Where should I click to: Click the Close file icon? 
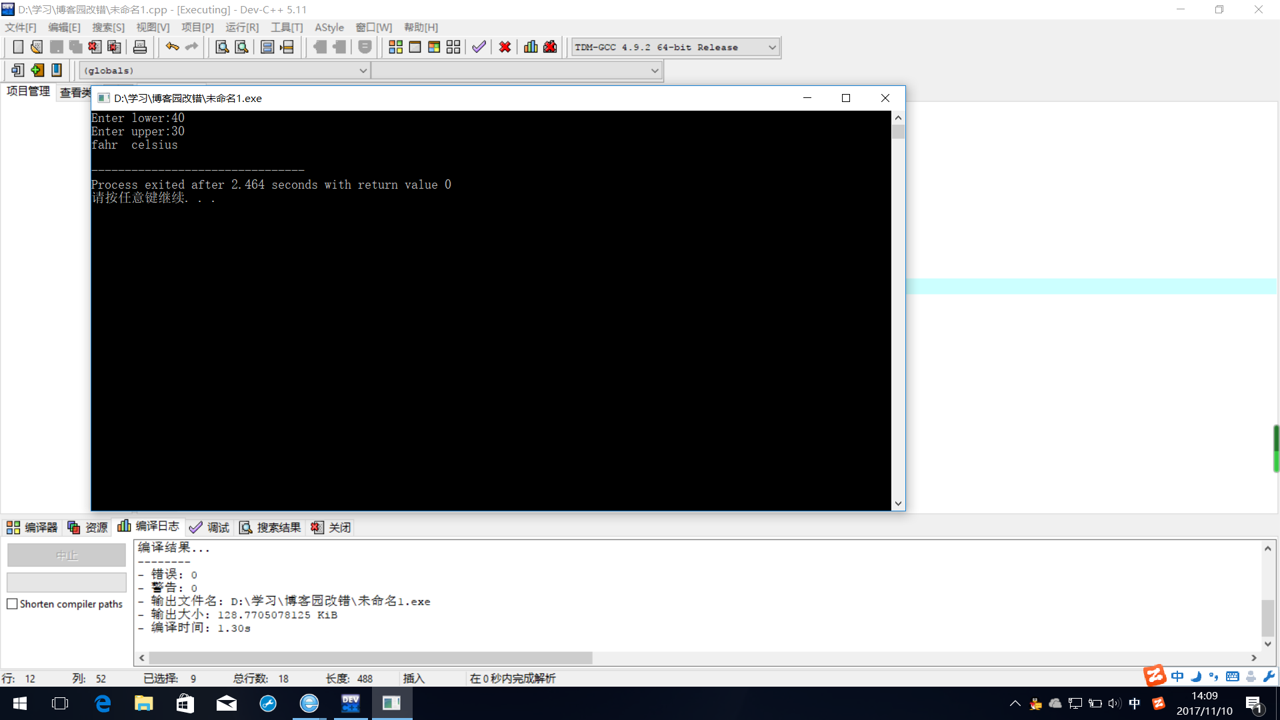coord(95,47)
